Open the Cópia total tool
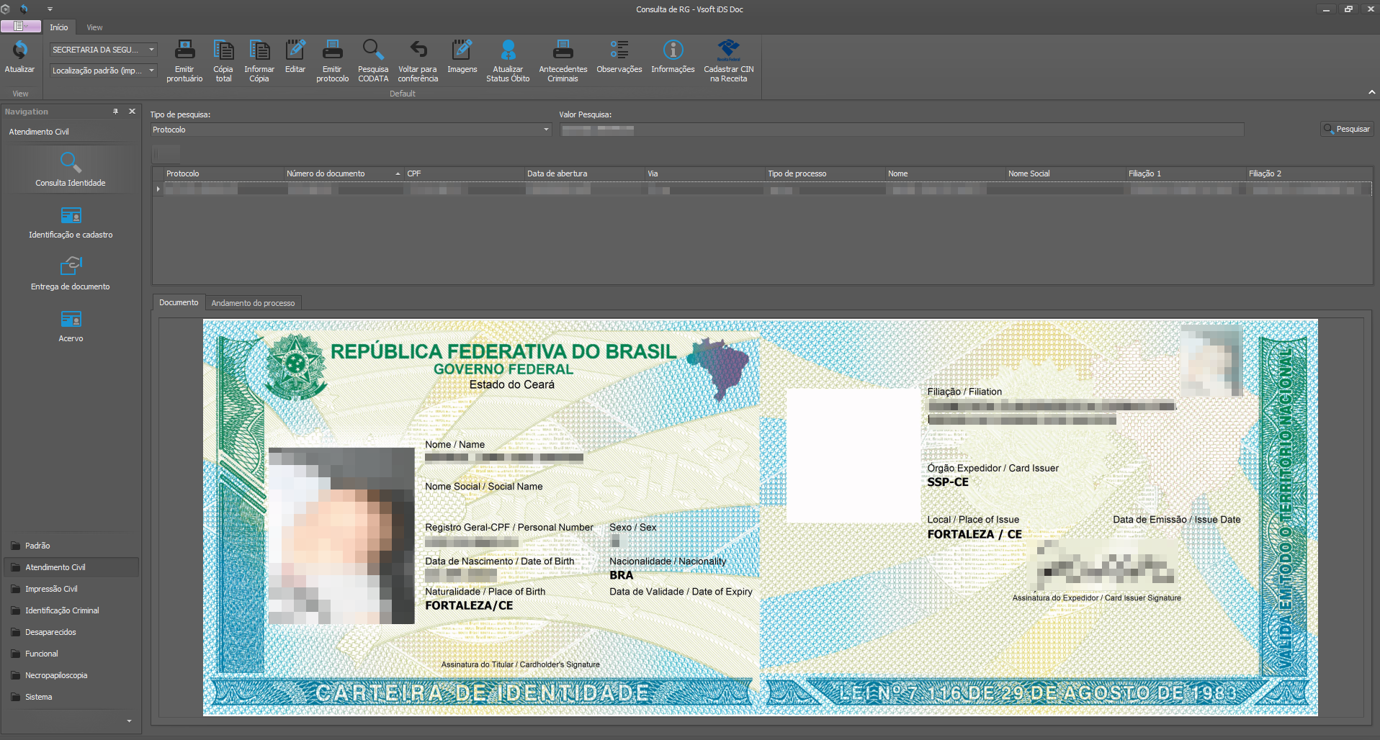The height and width of the screenshot is (740, 1380). click(223, 50)
